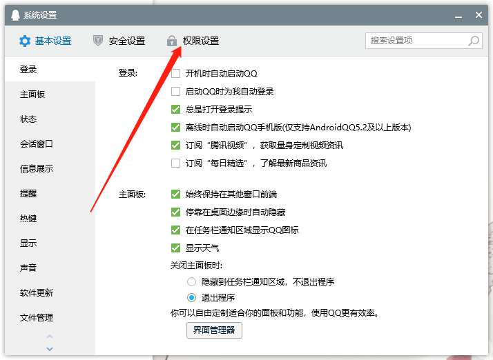Image resolution: width=493 pixels, height=360 pixels.
Task: Click the 登录: section label
Action: point(128,73)
